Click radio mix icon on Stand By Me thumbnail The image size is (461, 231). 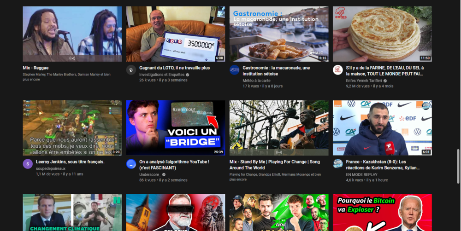(x=279, y=152)
